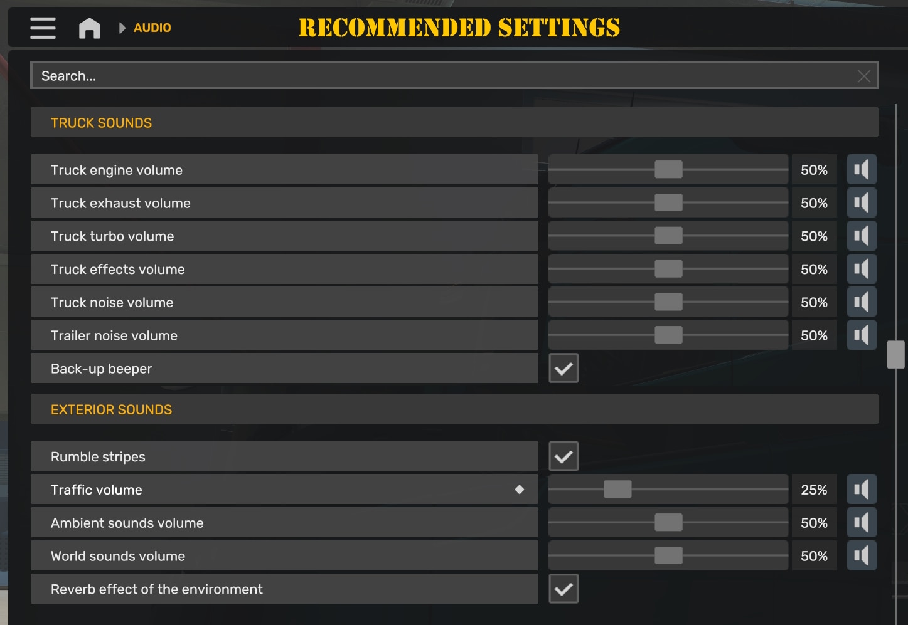Mute the Truck engine volume speaker
This screenshot has width=908, height=625.
coord(862,170)
